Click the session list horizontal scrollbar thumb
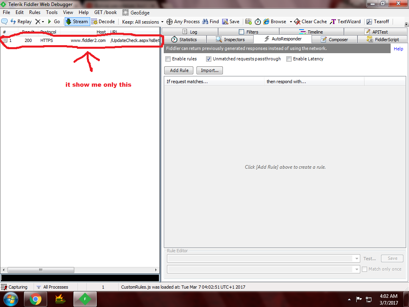409x307 pixels. click(41, 270)
